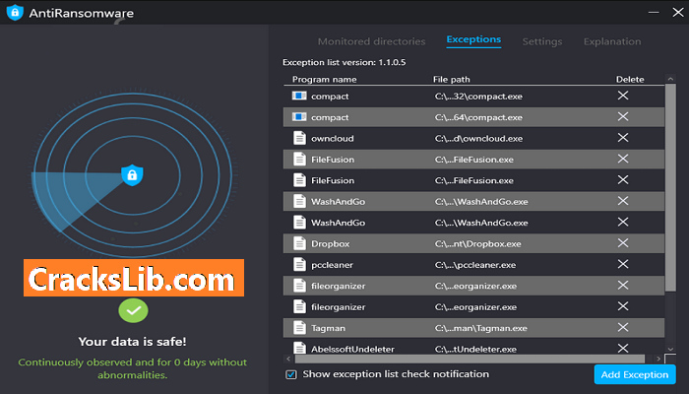Click file path C:\...\pccleaner.exe
Screen dimensions: 689x394
coord(477,265)
